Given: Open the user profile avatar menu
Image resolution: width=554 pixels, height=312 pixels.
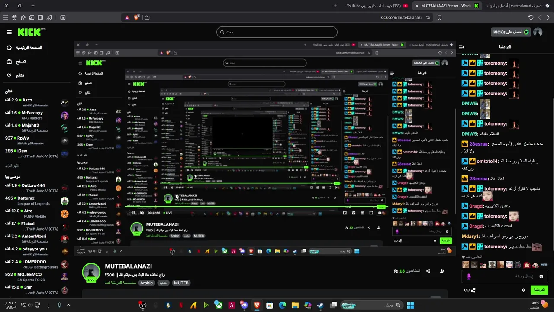Looking at the screenshot, I should [x=538, y=32].
